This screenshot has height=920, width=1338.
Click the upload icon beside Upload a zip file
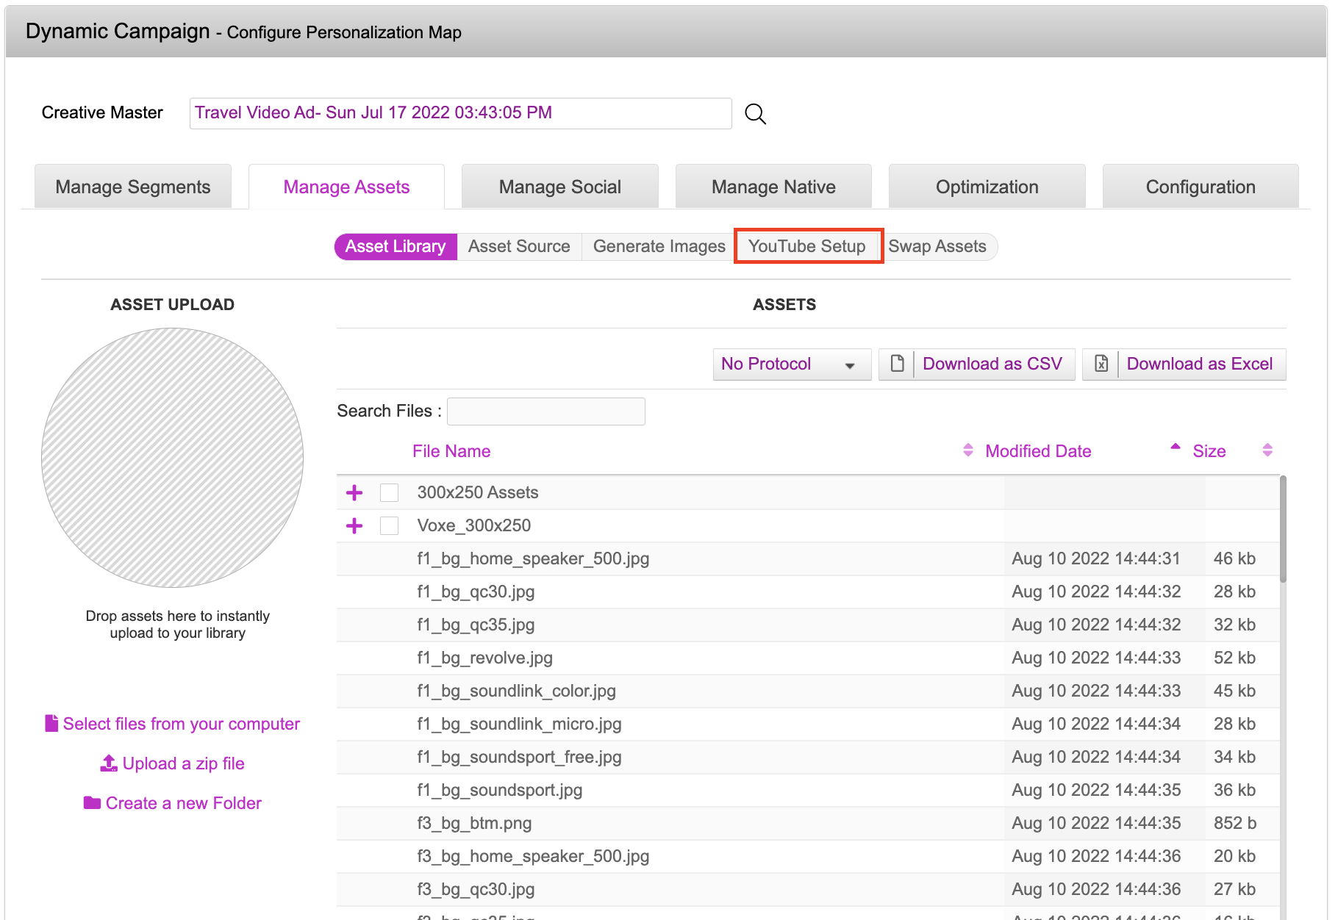click(109, 763)
